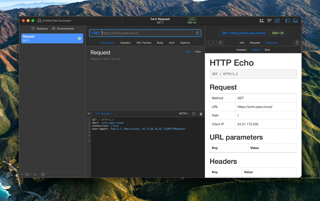The height and width of the screenshot is (201, 320).
Task: Open the Web view mode dropdown
Action: tap(256, 50)
